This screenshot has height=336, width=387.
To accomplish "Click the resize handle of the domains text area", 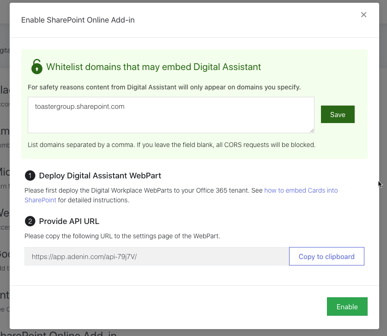I will pos(312,130).
